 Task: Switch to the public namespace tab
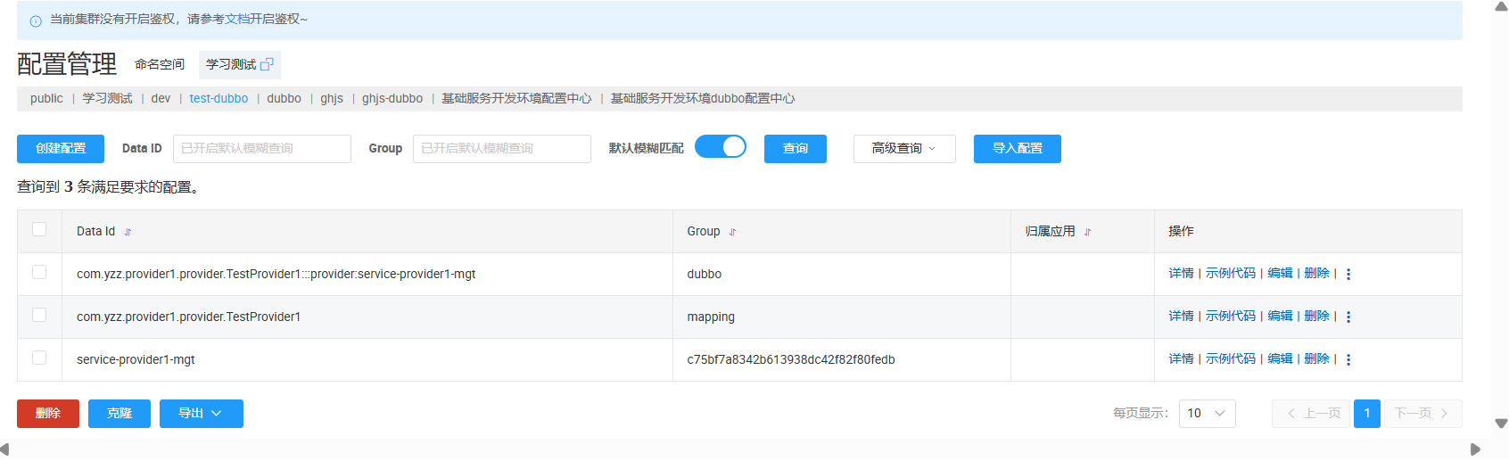pos(46,99)
